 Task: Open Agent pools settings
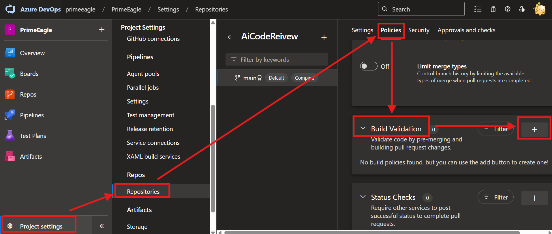[x=143, y=74]
